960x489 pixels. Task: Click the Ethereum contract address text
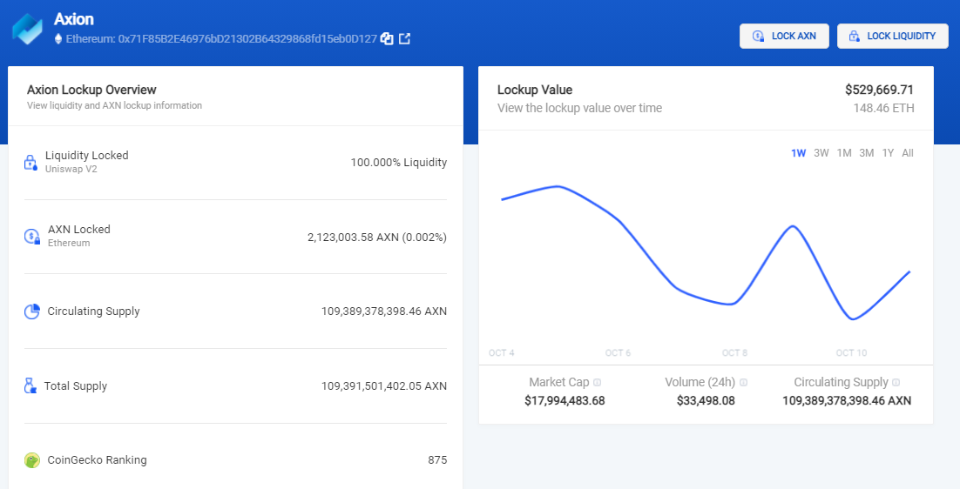click(221, 38)
